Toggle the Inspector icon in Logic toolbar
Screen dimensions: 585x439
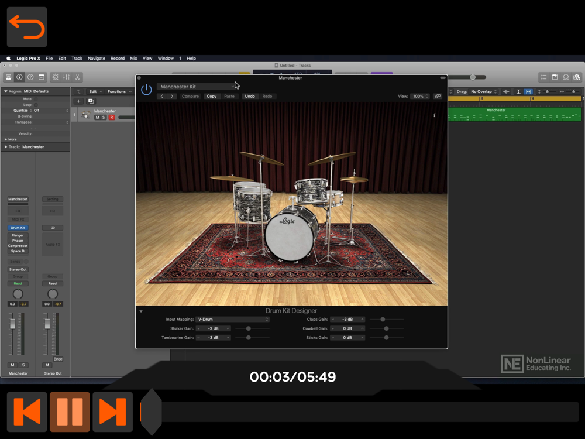[x=19, y=77]
